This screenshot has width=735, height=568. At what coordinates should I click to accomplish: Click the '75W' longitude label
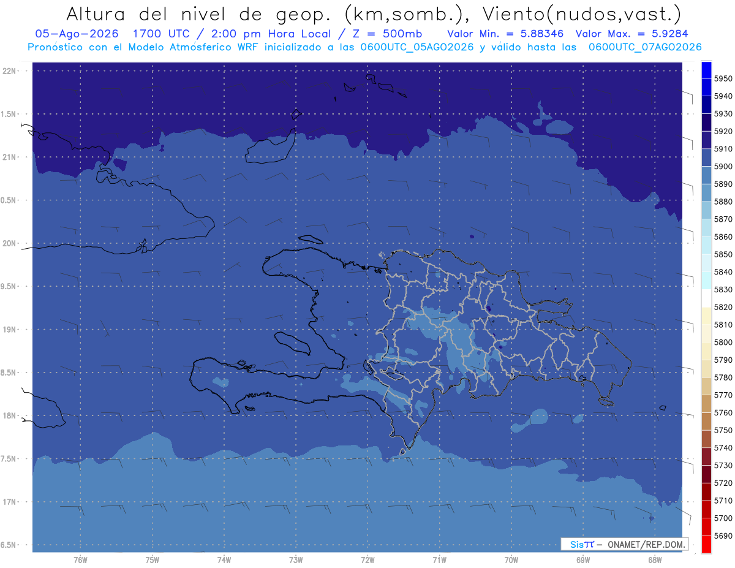(153, 561)
